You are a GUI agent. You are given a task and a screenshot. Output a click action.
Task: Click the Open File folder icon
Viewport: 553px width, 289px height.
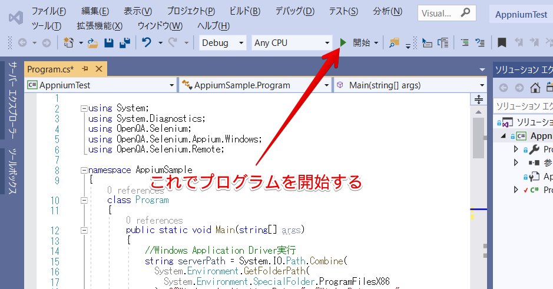92,43
